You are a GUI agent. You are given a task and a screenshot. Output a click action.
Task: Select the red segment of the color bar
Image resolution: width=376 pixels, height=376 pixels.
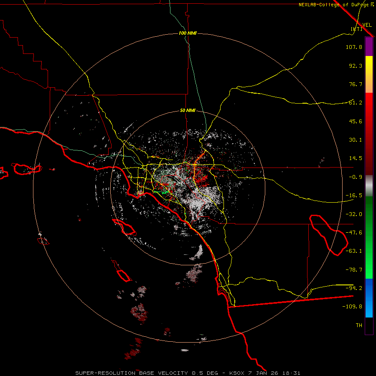tap(369, 134)
